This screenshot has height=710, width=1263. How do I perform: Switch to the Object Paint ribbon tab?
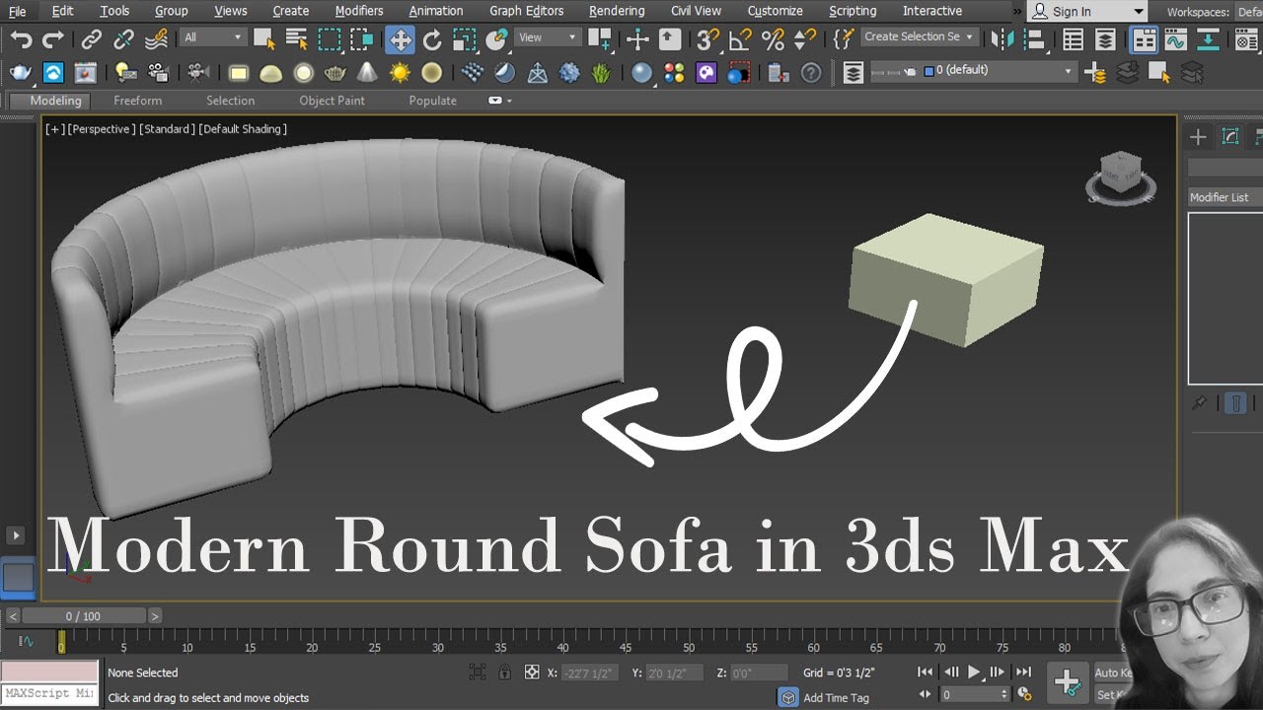(x=332, y=101)
